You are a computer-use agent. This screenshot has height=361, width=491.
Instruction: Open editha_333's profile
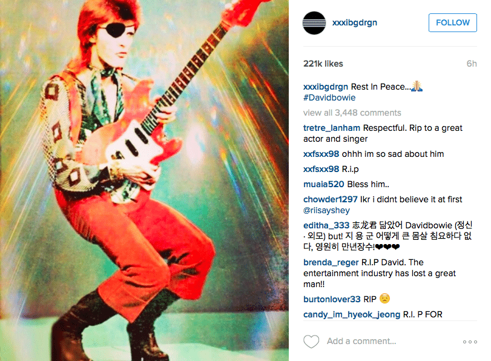click(326, 225)
